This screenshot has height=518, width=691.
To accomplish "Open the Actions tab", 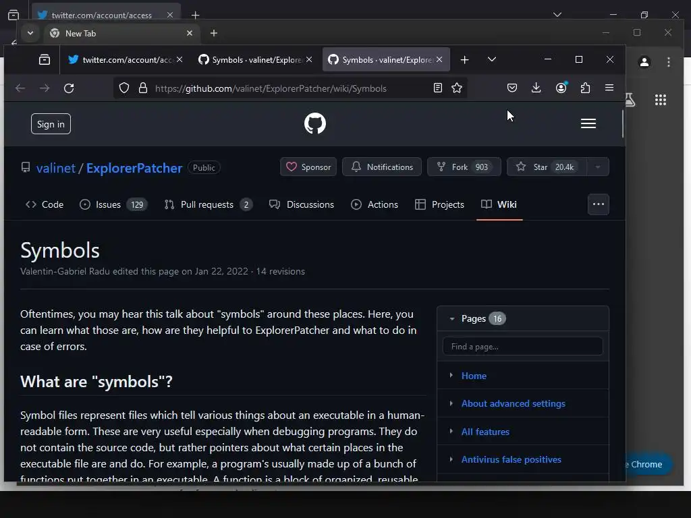I will click(374, 204).
